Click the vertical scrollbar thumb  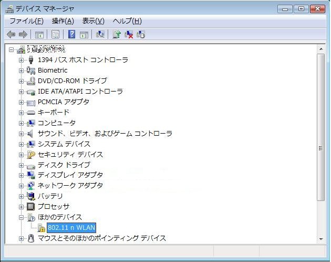pyautogui.click(x=321, y=127)
